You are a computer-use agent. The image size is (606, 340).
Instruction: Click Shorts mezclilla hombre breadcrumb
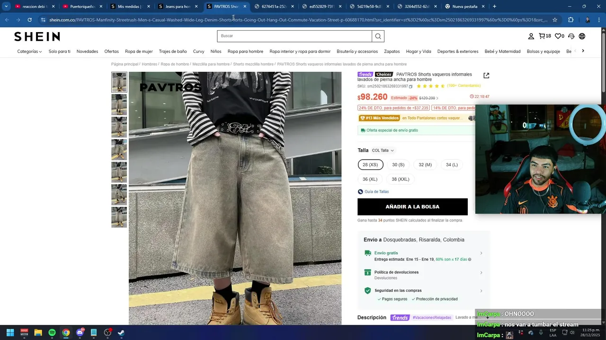pyautogui.click(x=253, y=64)
